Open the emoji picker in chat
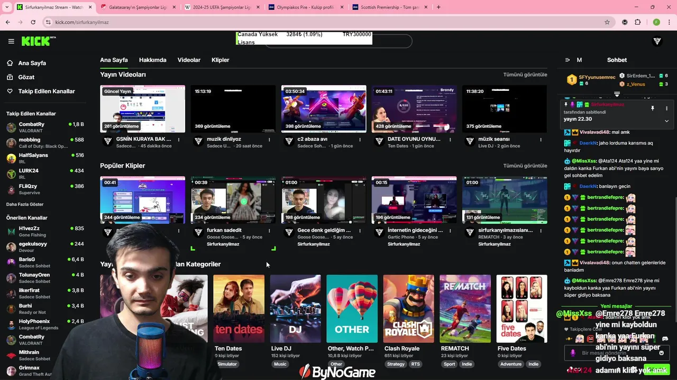 (x=661, y=353)
